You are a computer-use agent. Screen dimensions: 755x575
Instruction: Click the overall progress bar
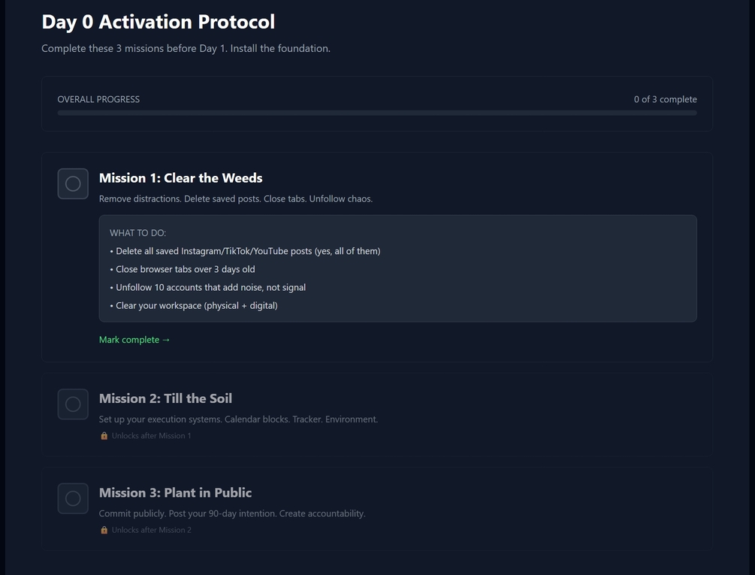[377, 113]
